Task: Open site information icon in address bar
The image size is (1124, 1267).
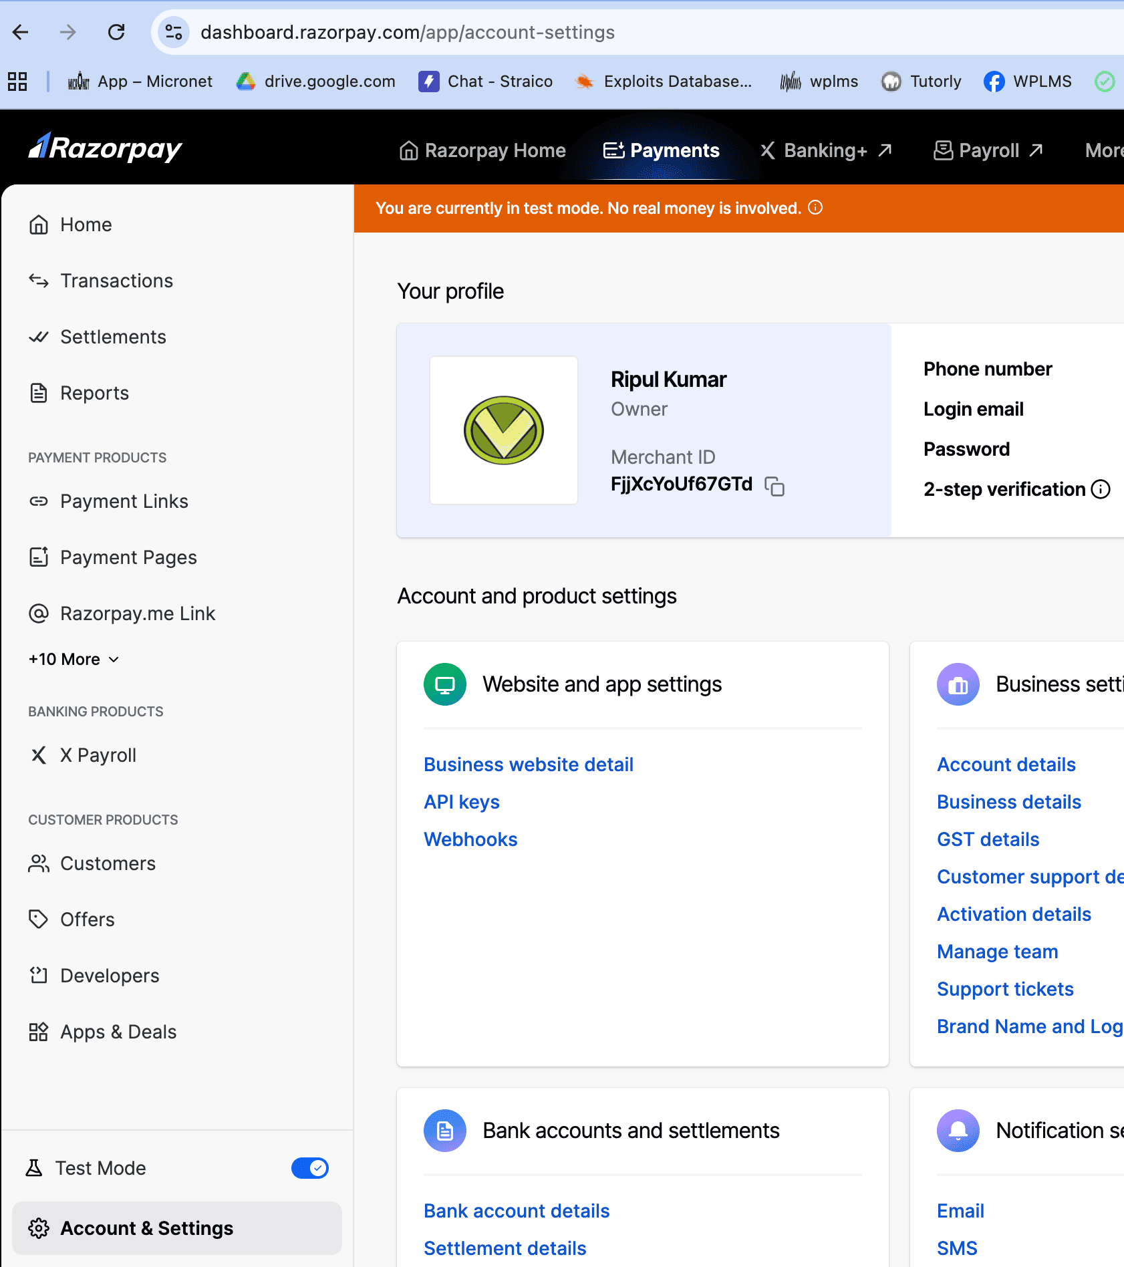Action: coord(174,32)
